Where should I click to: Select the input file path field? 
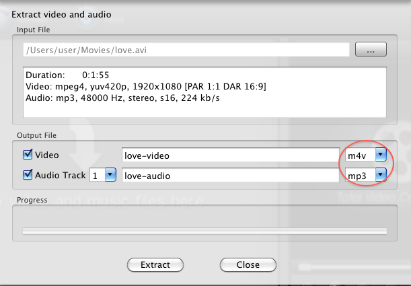(x=185, y=49)
